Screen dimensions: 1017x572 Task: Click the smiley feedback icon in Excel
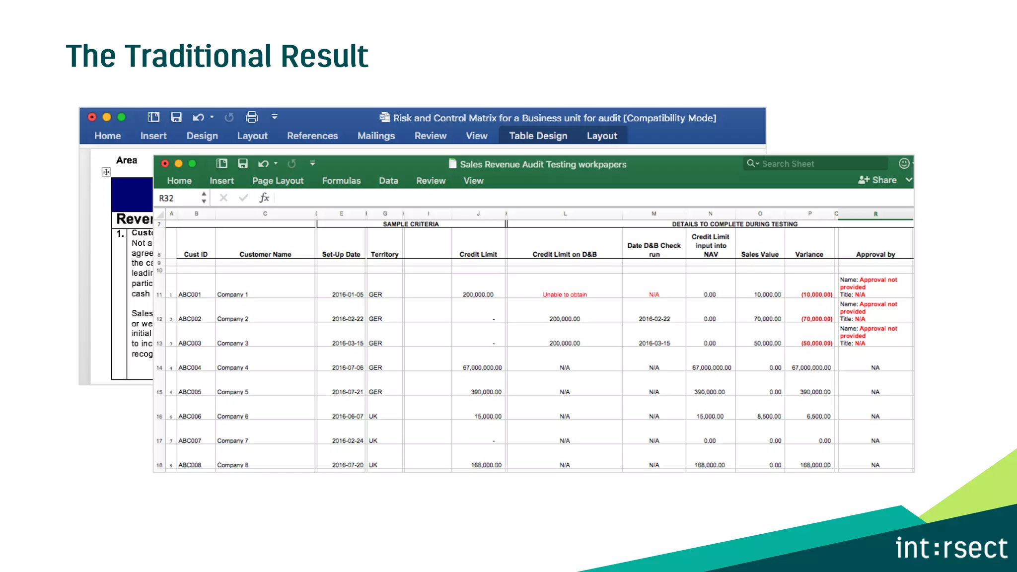coord(904,163)
